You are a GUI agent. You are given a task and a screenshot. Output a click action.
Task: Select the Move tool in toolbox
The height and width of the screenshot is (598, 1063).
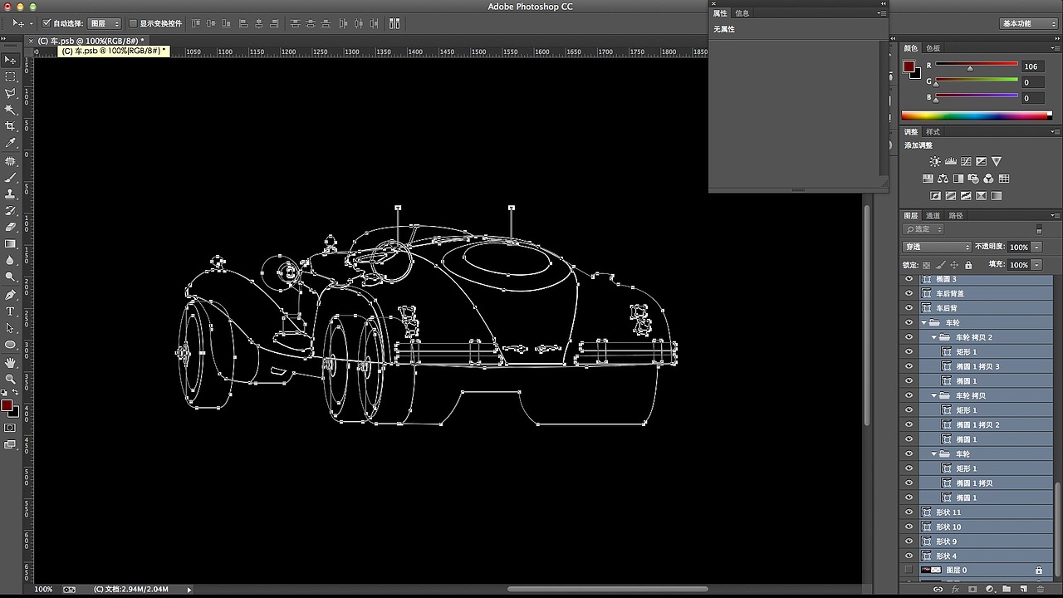(x=11, y=60)
